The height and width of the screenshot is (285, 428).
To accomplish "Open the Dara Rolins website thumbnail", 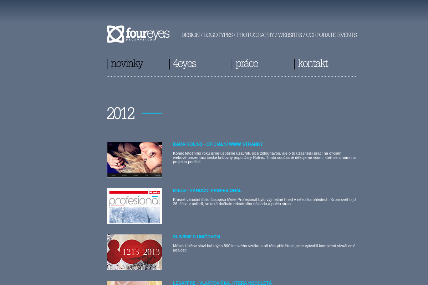I will pos(134,160).
